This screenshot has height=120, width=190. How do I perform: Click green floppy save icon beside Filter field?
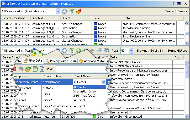point(35,69)
